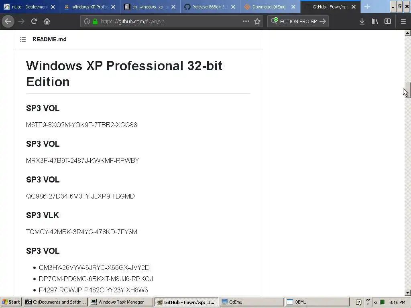Toggle the sidebar view
Image resolution: width=411 pixels, height=308 pixels.
(388, 22)
